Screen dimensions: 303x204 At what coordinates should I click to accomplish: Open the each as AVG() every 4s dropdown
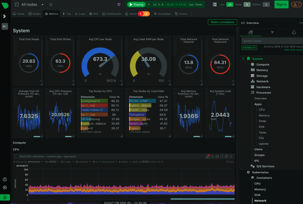pos(147,162)
